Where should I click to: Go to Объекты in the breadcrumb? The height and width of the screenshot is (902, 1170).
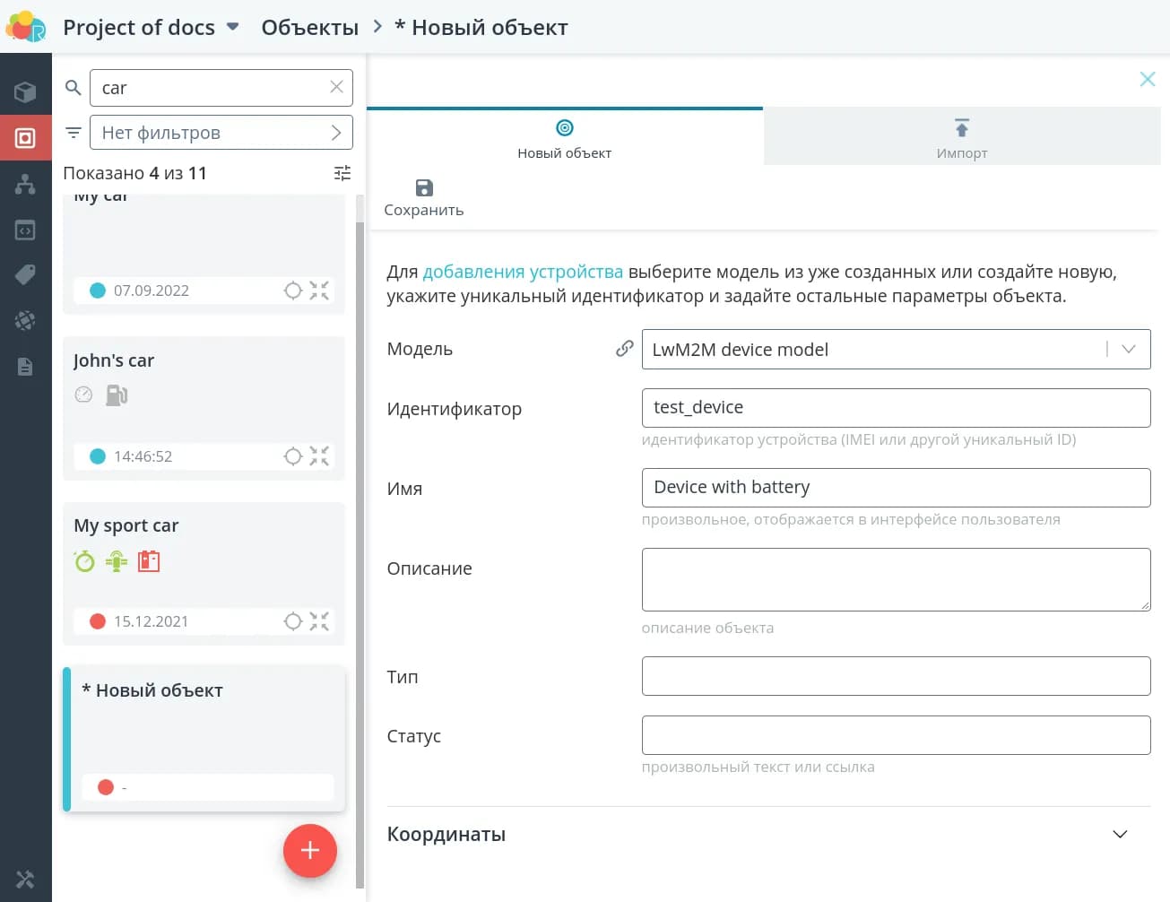(309, 28)
